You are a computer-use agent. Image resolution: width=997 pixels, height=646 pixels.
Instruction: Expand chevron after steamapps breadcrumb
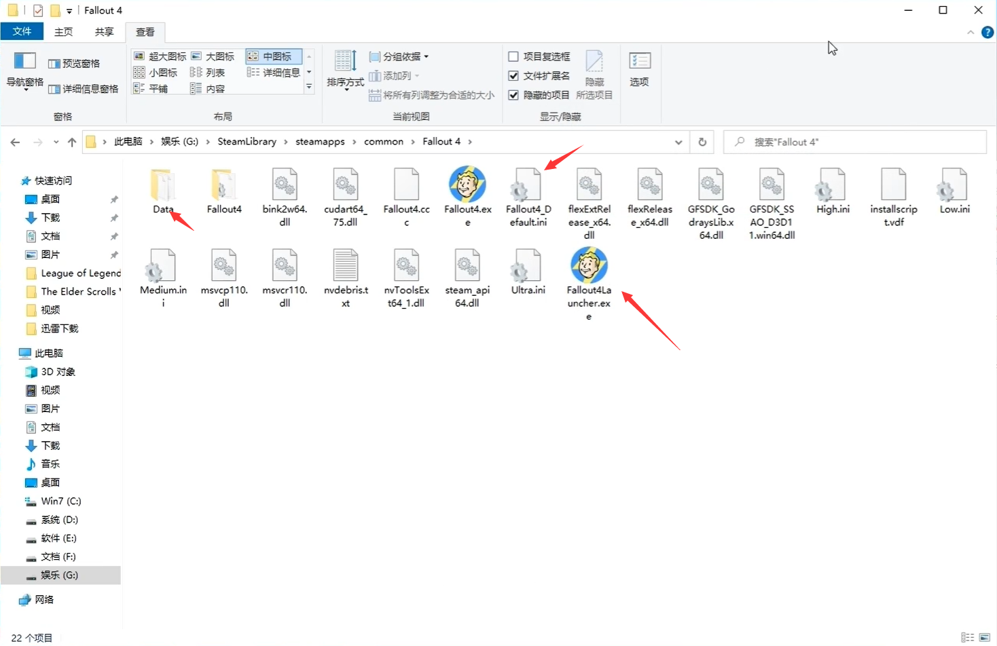click(x=354, y=142)
